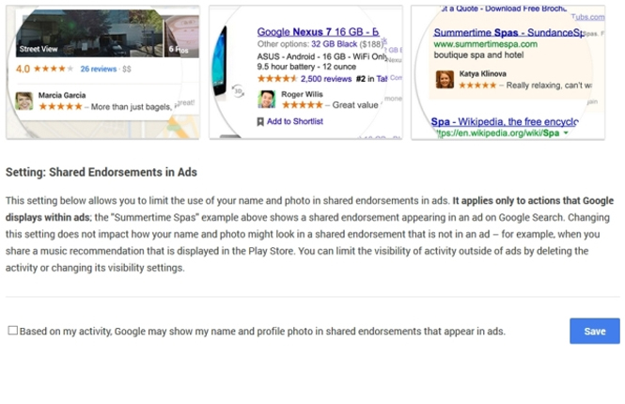Select the 32 GB Black option link
This screenshot has height=404, width=625.
pos(334,44)
